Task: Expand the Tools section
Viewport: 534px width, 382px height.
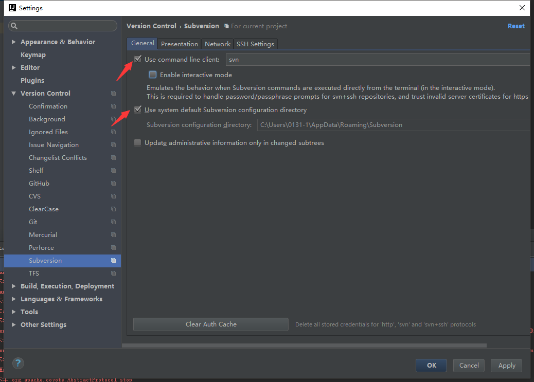Action: coord(13,312)
